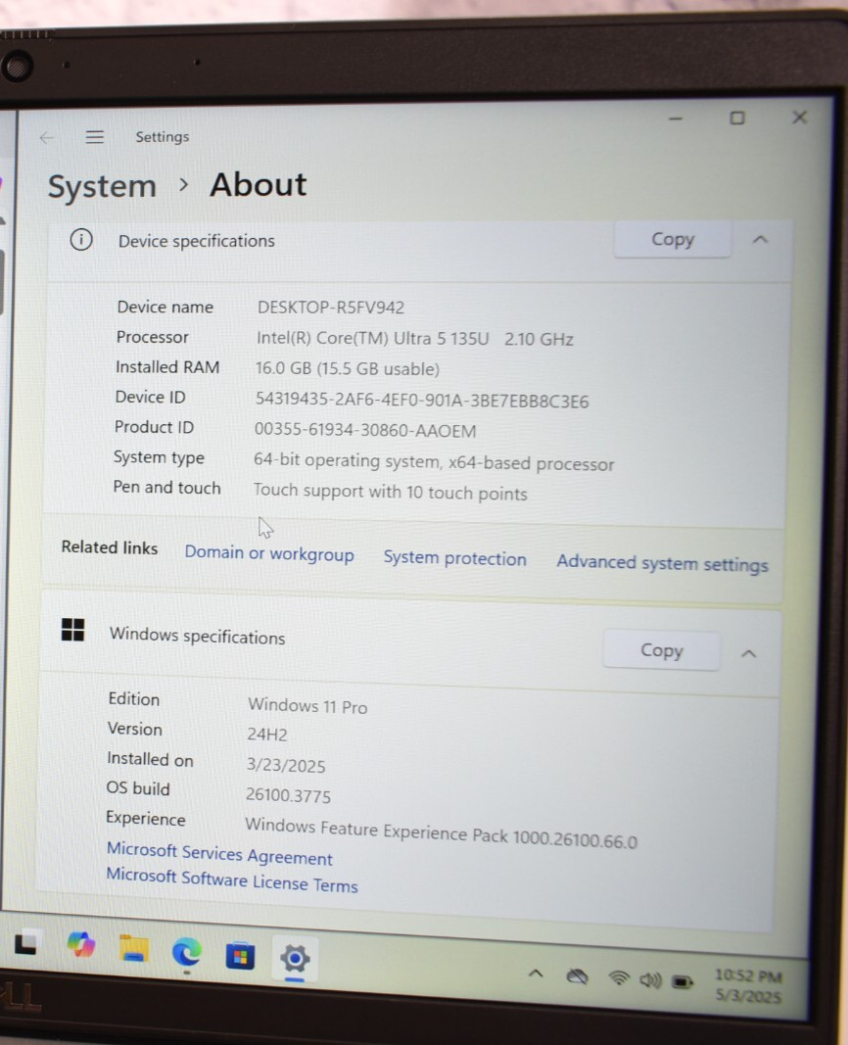Close the Settings window
Viewport: 848px width, 1045px height.
click(x=799, y=118)
